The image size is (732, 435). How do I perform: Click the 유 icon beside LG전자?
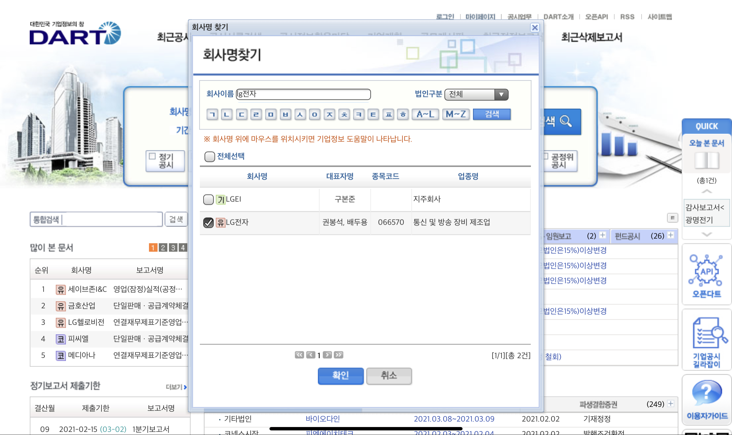(x=220, y=223)
